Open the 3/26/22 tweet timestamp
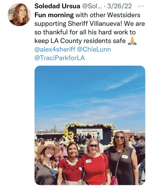Image resolution: width=153 pixels, height=186 pixels. pos(120,6)
